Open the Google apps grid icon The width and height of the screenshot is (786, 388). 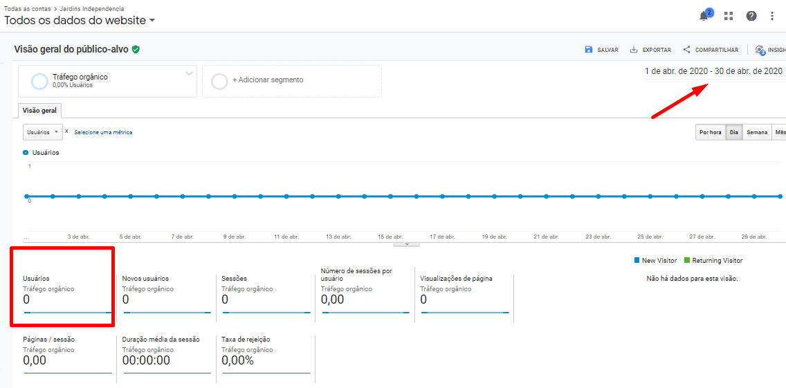point(729,16)
